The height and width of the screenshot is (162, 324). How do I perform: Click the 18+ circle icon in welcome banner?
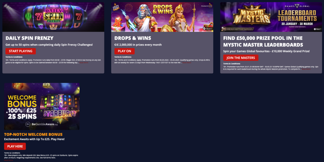[28, 124]
